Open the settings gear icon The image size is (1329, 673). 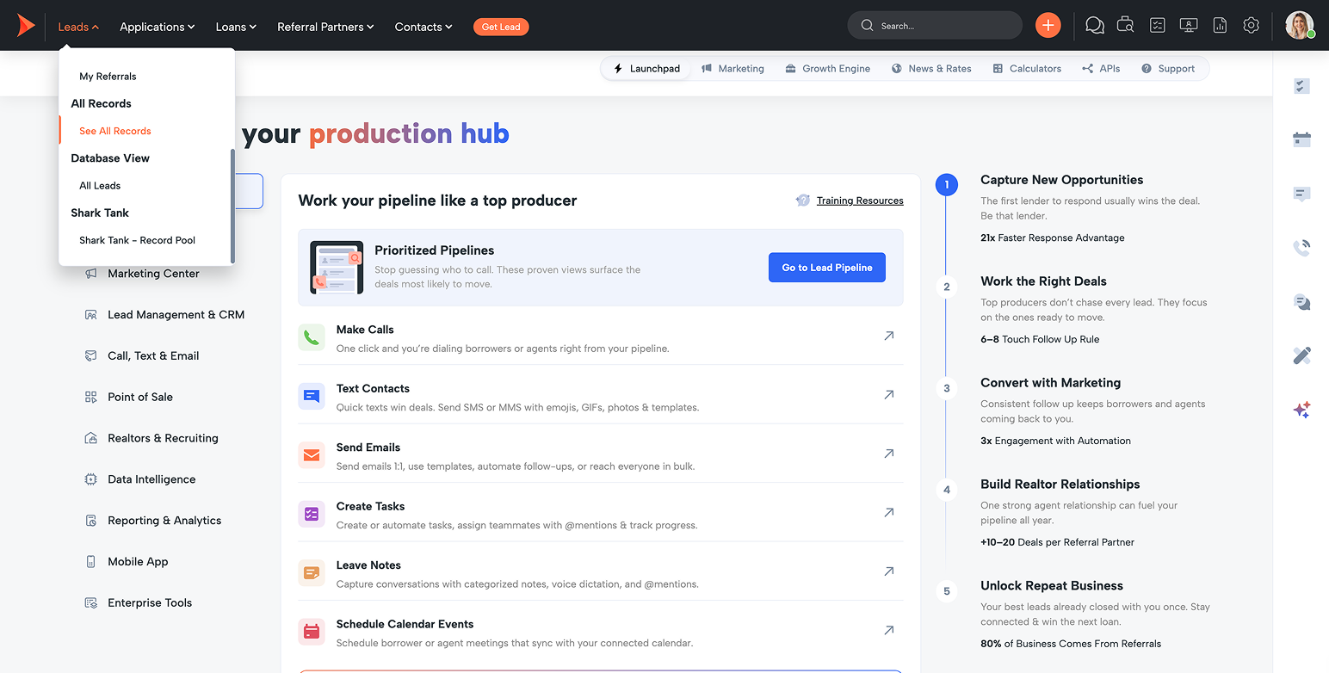(1252, 26)
